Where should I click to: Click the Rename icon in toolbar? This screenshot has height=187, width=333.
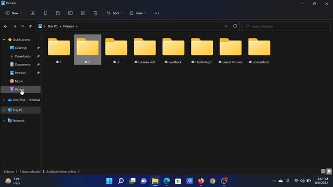coord(70,13)
